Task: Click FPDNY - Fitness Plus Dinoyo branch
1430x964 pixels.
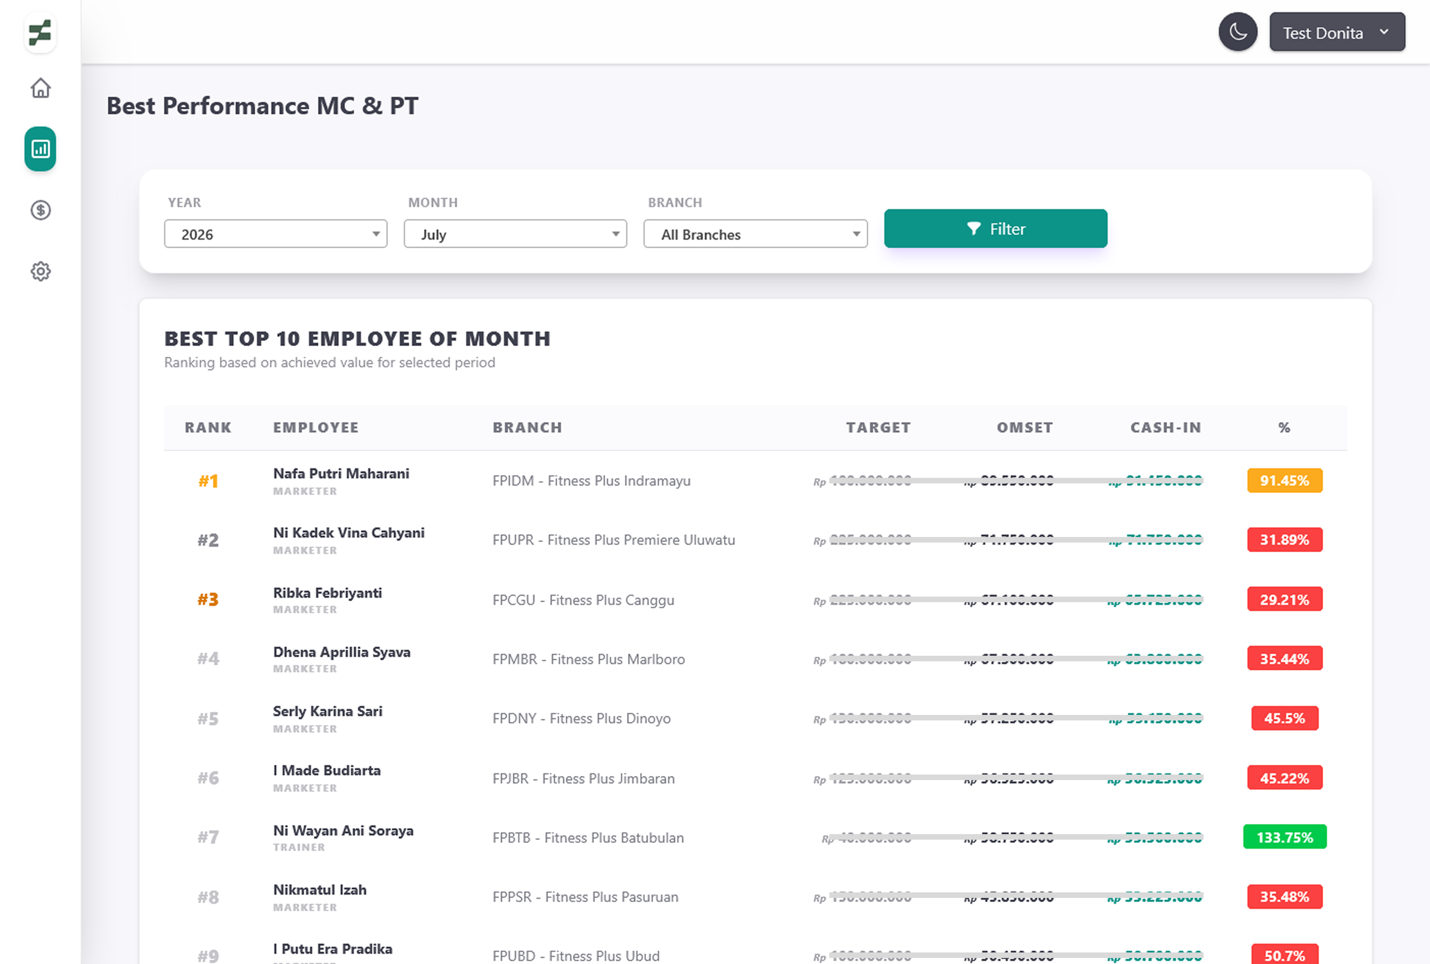Action: (x=581, y=718)
